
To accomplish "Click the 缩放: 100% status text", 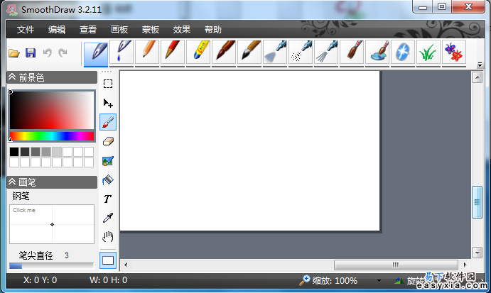I will pyautogui.click(x=335, y=280).
